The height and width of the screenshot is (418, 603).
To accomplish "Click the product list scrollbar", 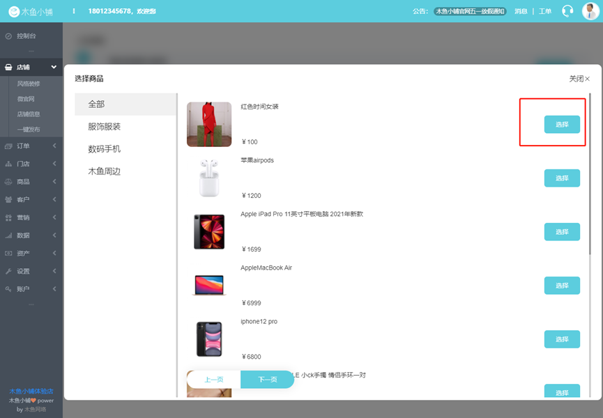I will (590, 173).
